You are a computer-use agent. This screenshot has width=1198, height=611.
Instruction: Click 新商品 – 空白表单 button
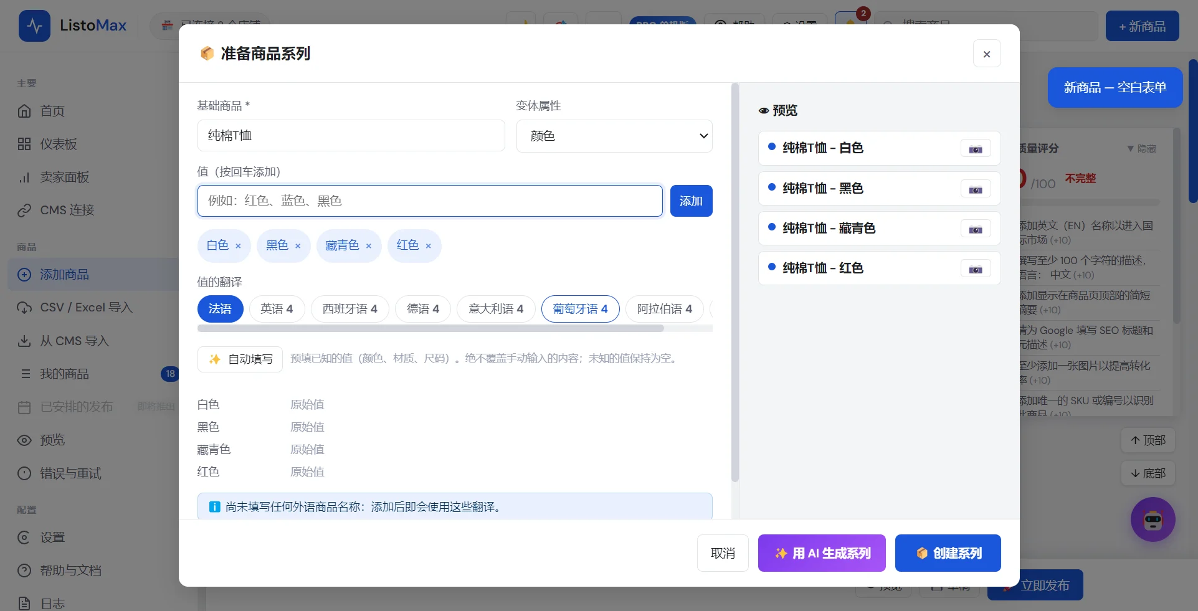coord(1115,88)
